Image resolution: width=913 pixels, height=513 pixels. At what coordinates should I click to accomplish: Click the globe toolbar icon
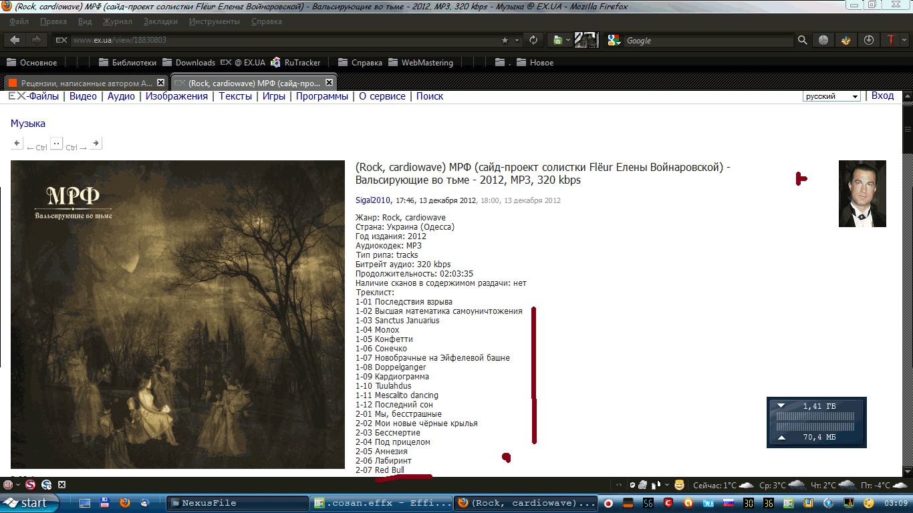(823, 40)
